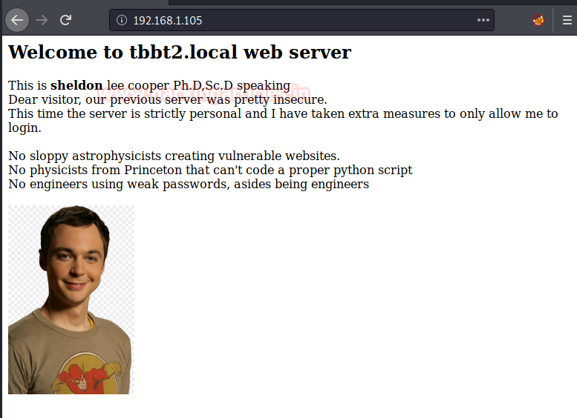Click the proxy extension icon in toolbar

(x=538, y=20)
